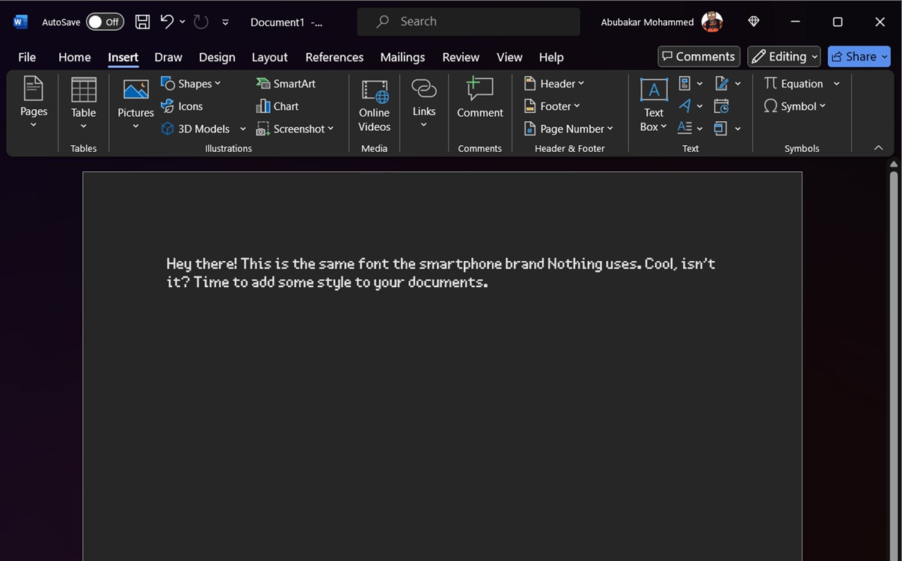Viewport: 902px width, 561px height.
Task: Expand the Header options menu
Action: pyautogui.click(x=553, y=83)
